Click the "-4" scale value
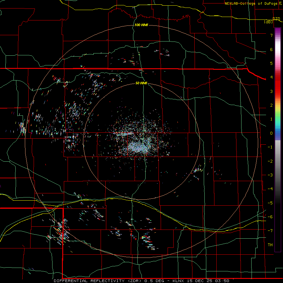 pos(270,189)
